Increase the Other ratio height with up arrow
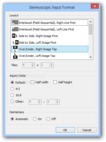 [57, 100]
